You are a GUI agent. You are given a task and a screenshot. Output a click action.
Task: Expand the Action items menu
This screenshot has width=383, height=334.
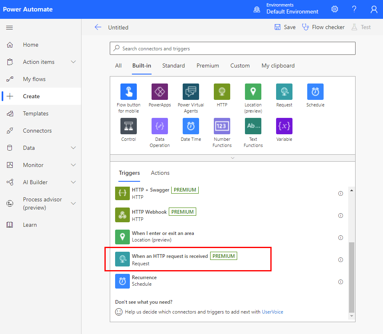pyautogui.click(x=73, y=62)
